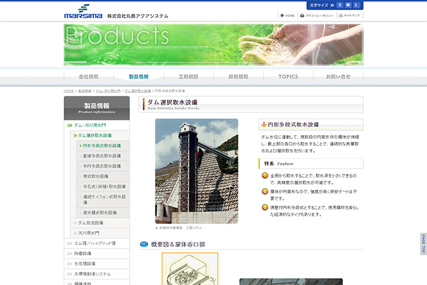Open the TOPICS navigation tab
Screen dimensions: 427x285
(288, 77)
